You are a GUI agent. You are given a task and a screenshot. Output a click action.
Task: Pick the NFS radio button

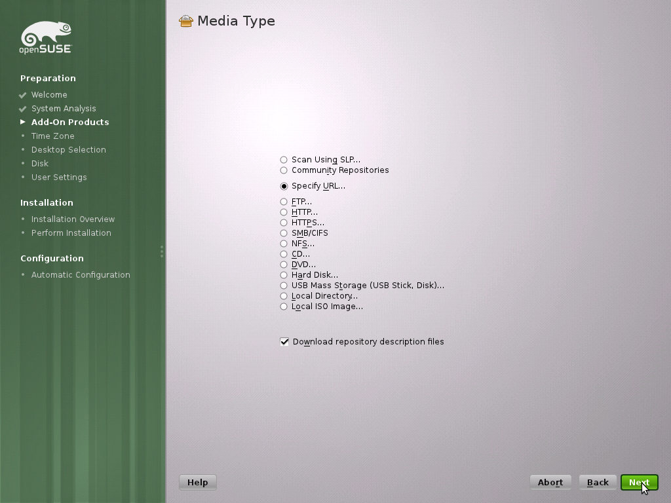click(x=284, y=244)
